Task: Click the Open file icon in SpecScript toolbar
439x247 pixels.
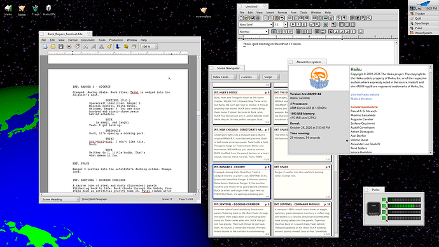Action: 53,46
